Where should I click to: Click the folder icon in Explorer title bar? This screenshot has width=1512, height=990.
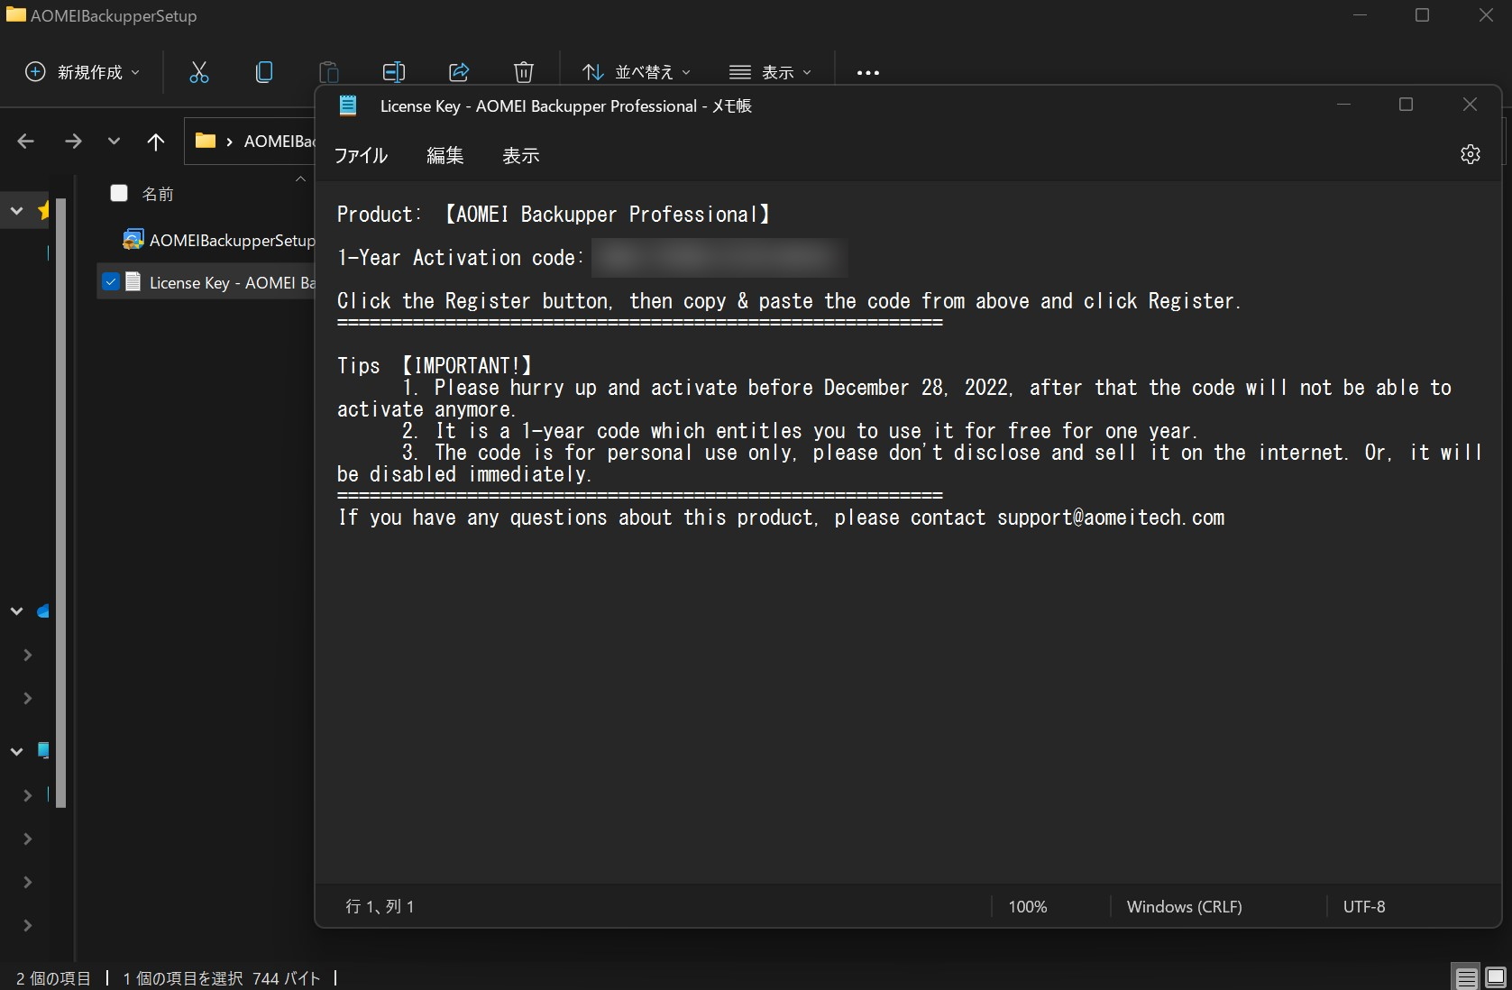pyautogui.click(x=16, y=14)
